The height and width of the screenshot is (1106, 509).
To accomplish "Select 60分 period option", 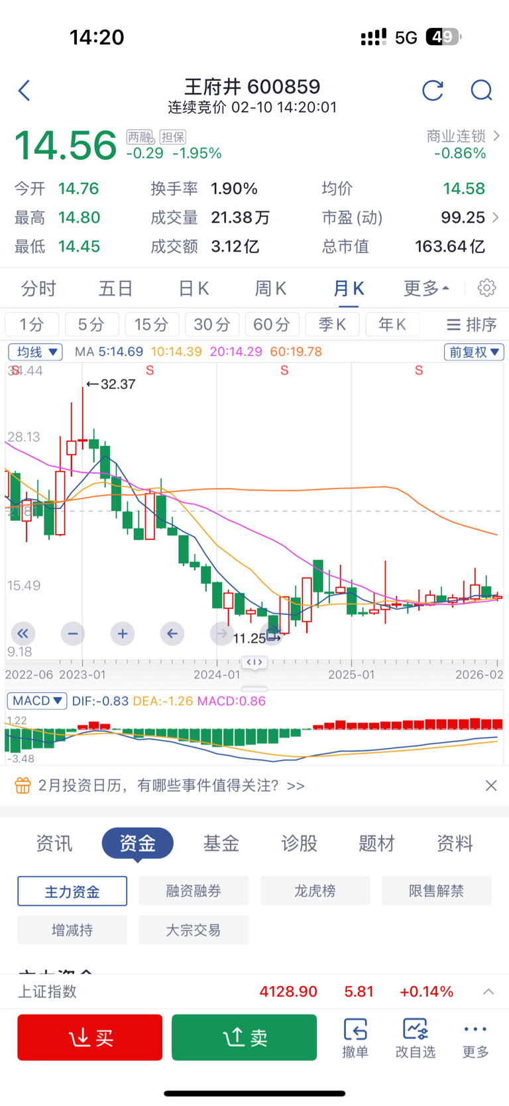I will [x=272, y=324].
